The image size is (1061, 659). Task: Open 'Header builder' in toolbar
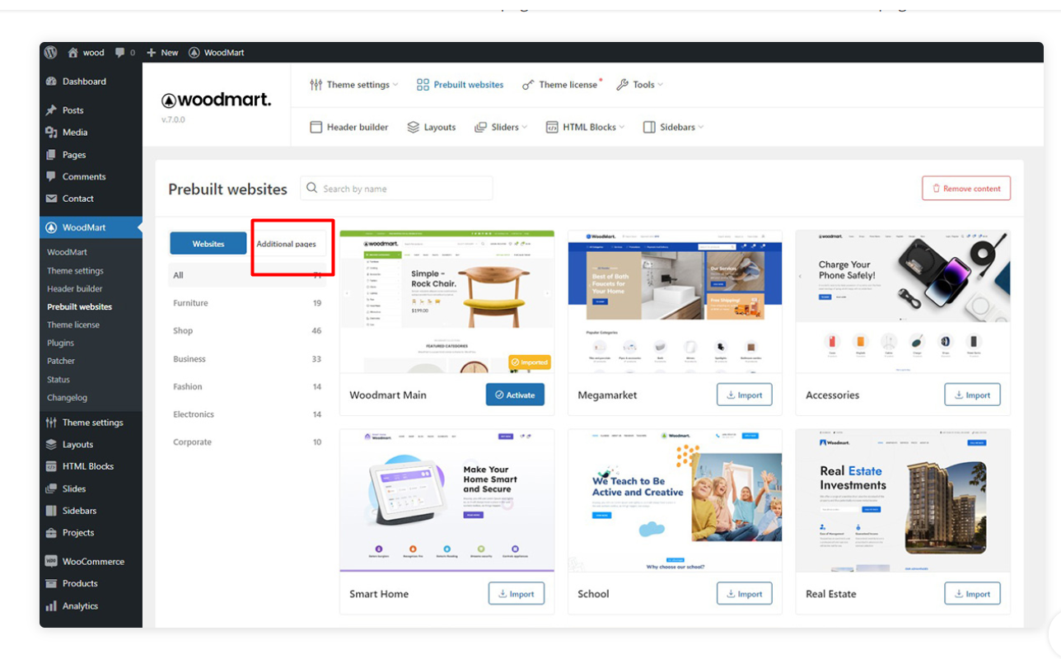pos(348,128)
